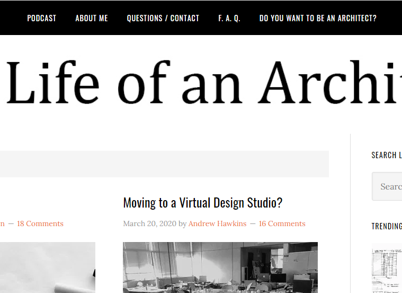Click the Trending sidebar heading

pos(387,227)
